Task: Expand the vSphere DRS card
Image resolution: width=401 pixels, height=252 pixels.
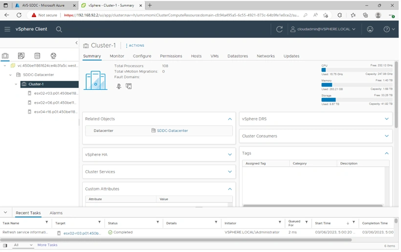Action: (387, 119)
